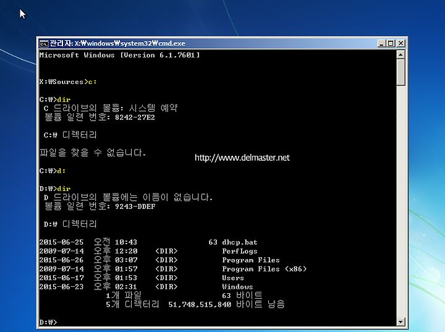
Task: Minimize the cmd.exe window
Action: point(381,43)
